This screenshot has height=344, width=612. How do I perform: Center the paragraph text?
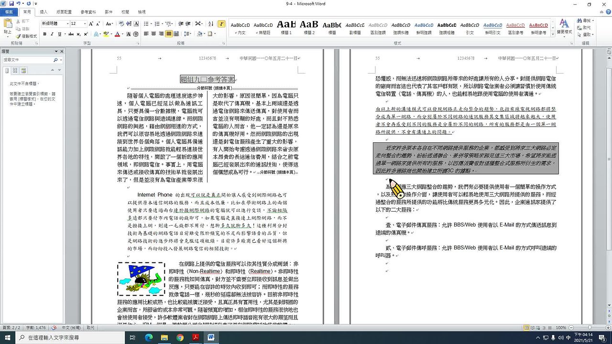154,34
